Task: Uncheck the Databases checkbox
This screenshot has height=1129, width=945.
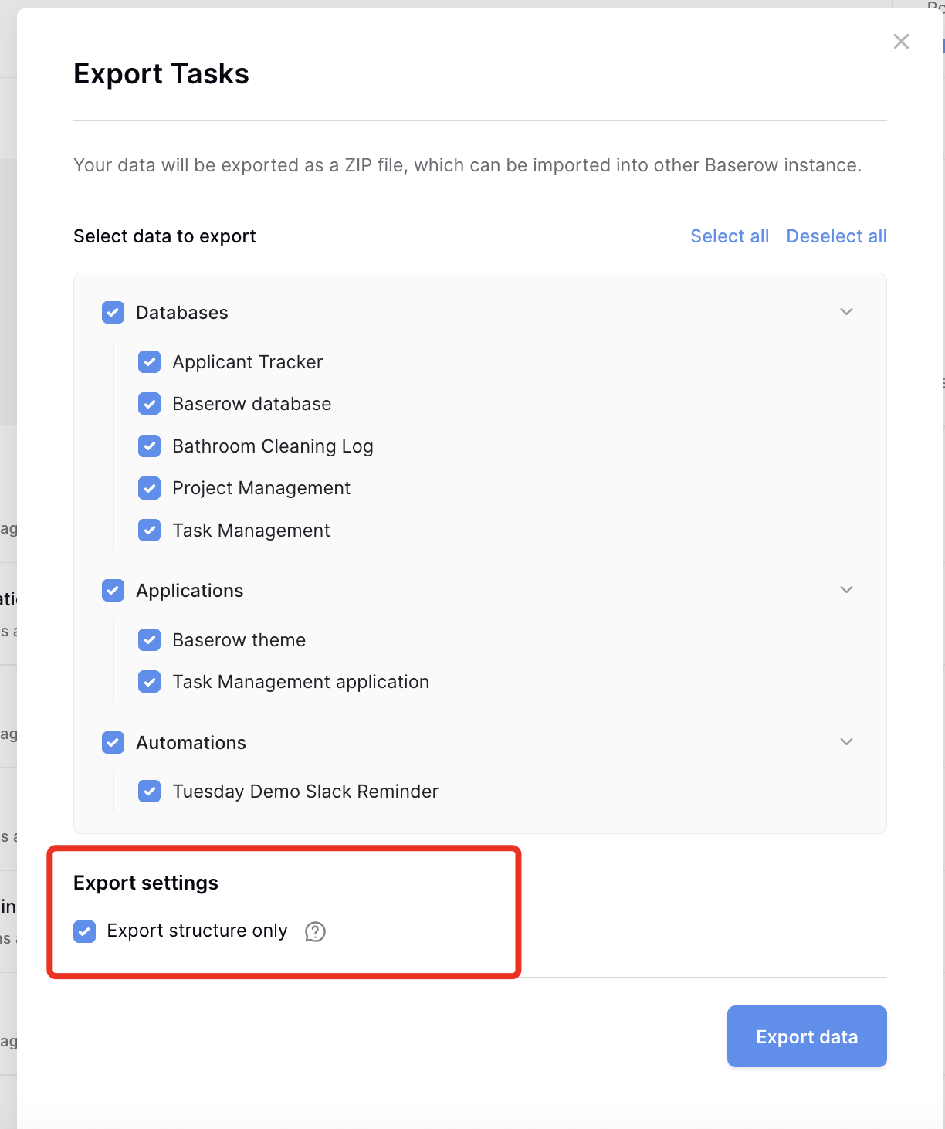Action: [113, 313]
